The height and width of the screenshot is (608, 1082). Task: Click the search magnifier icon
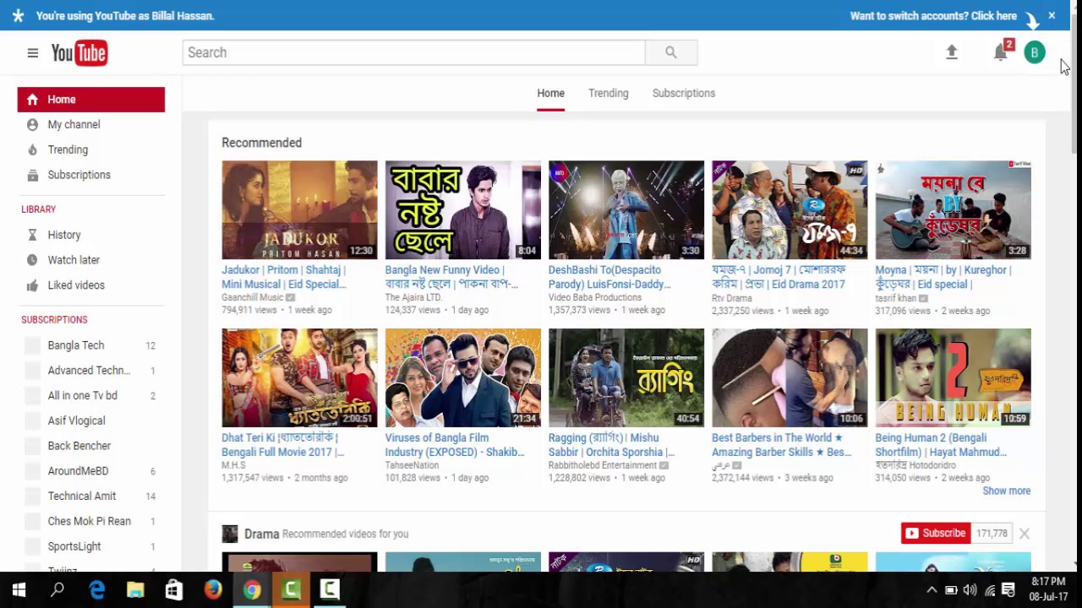pyautogui.click(x=670, y=52)
